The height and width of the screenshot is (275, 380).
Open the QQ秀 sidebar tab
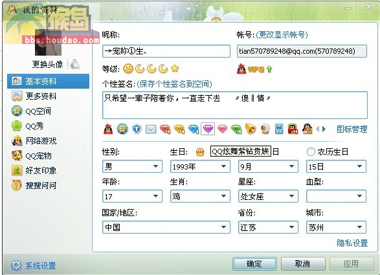[48, 126]
